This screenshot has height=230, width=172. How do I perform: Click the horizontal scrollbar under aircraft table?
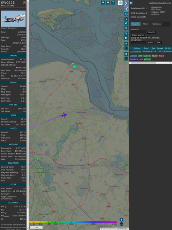[150, 63]
